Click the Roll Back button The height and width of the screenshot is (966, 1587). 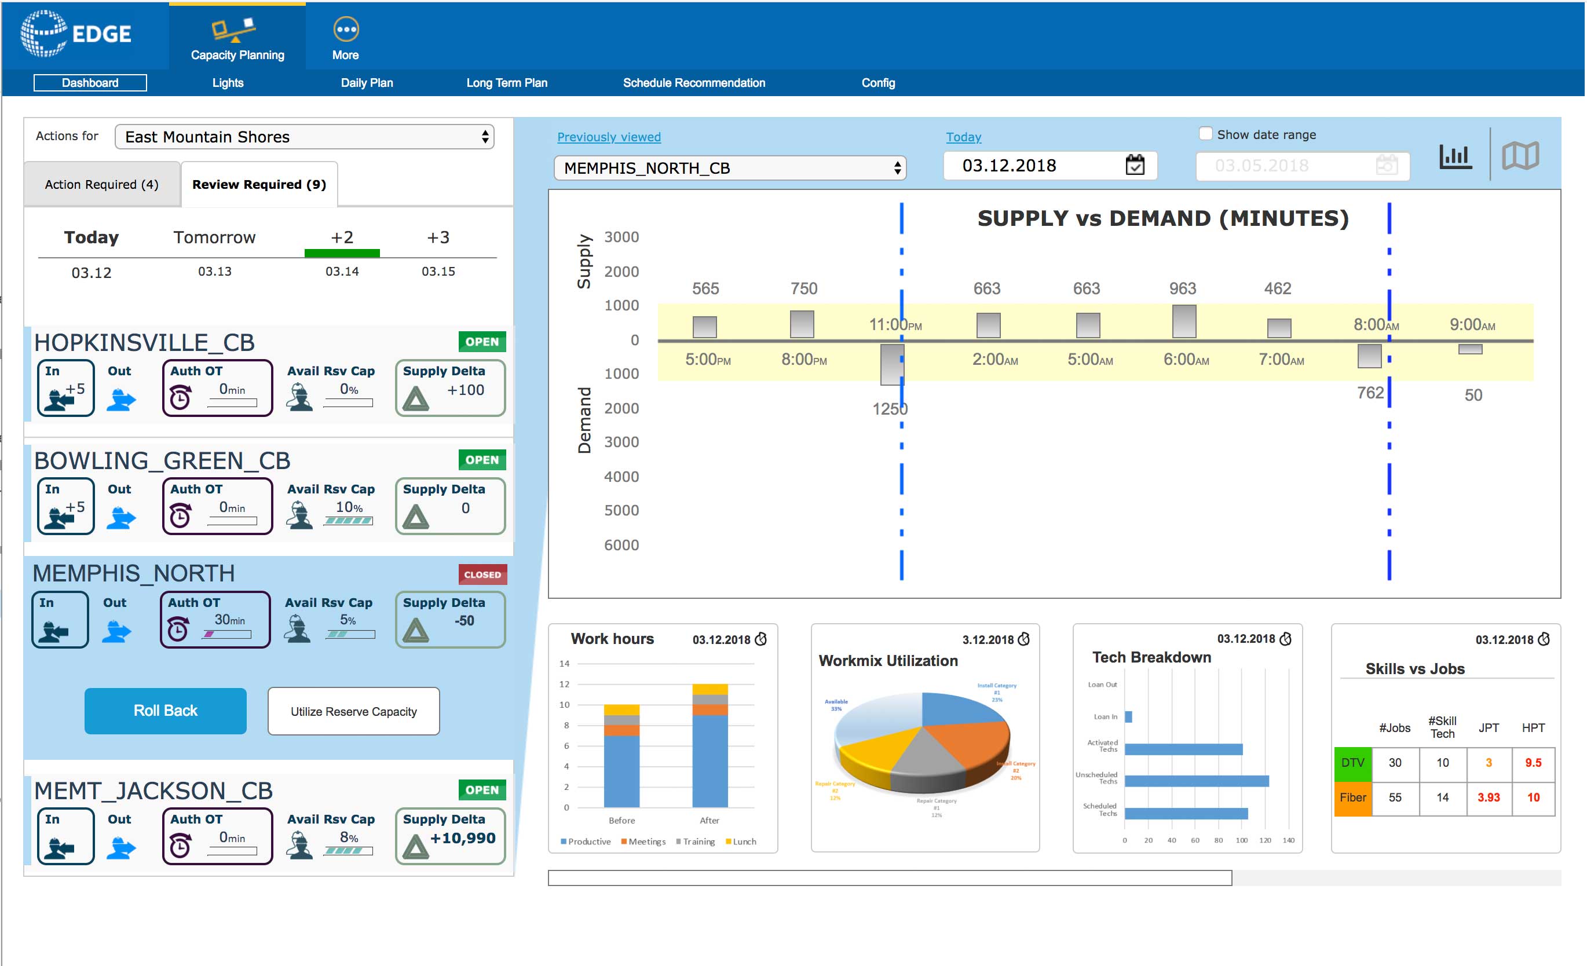(x=166, y=711)
